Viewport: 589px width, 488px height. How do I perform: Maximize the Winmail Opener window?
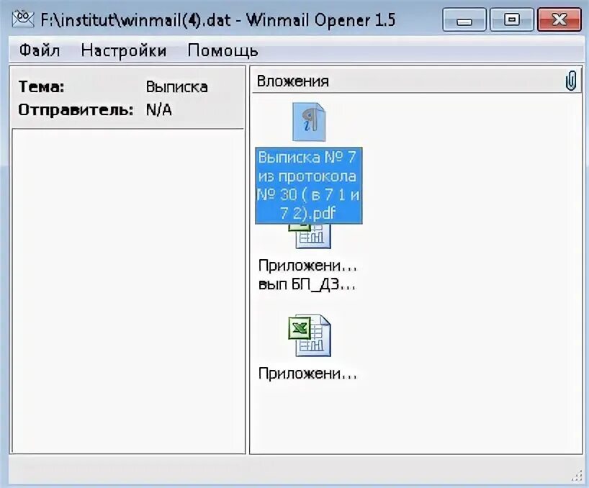(512, 20)
